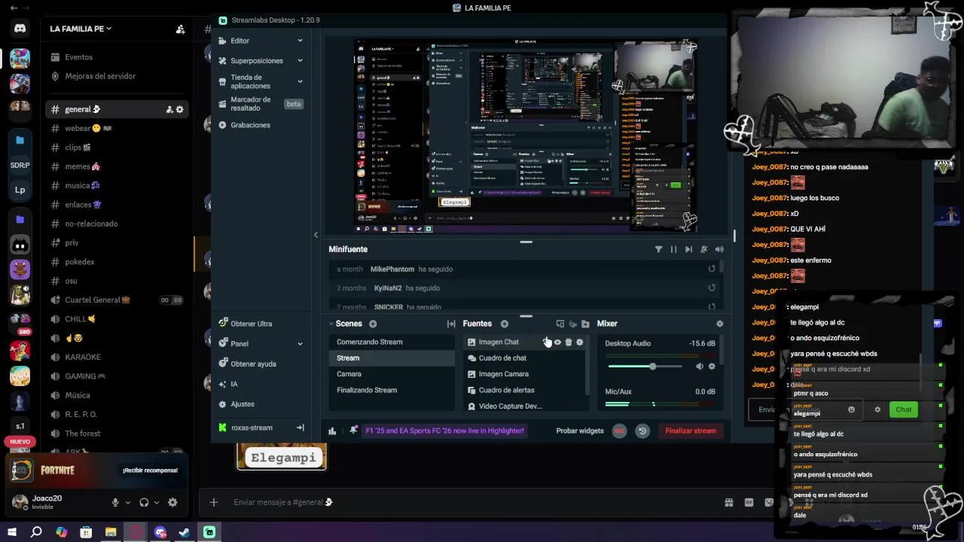Screen dimensions: 964x542
Task: Filter Minifuente events
Action: 658,249
